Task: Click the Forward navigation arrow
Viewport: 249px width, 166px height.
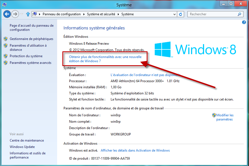Action: (x=15, y=14)
